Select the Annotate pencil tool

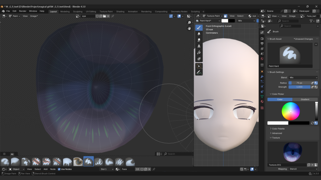tap(199, 72)
